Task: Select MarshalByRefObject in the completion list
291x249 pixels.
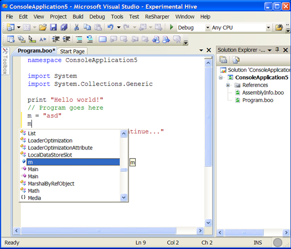Action: (x=51, y=184)
